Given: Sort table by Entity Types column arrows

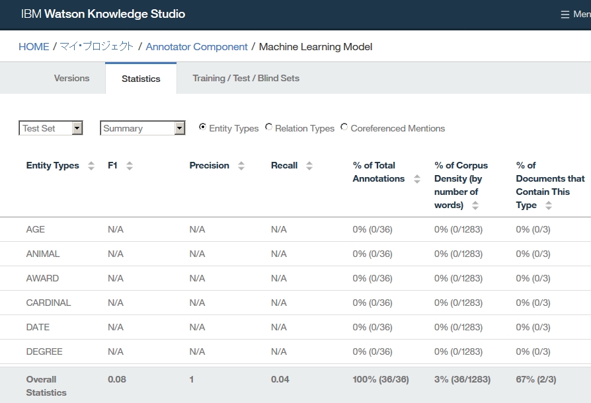Looking at the screenshot, I should click(91, 166).
